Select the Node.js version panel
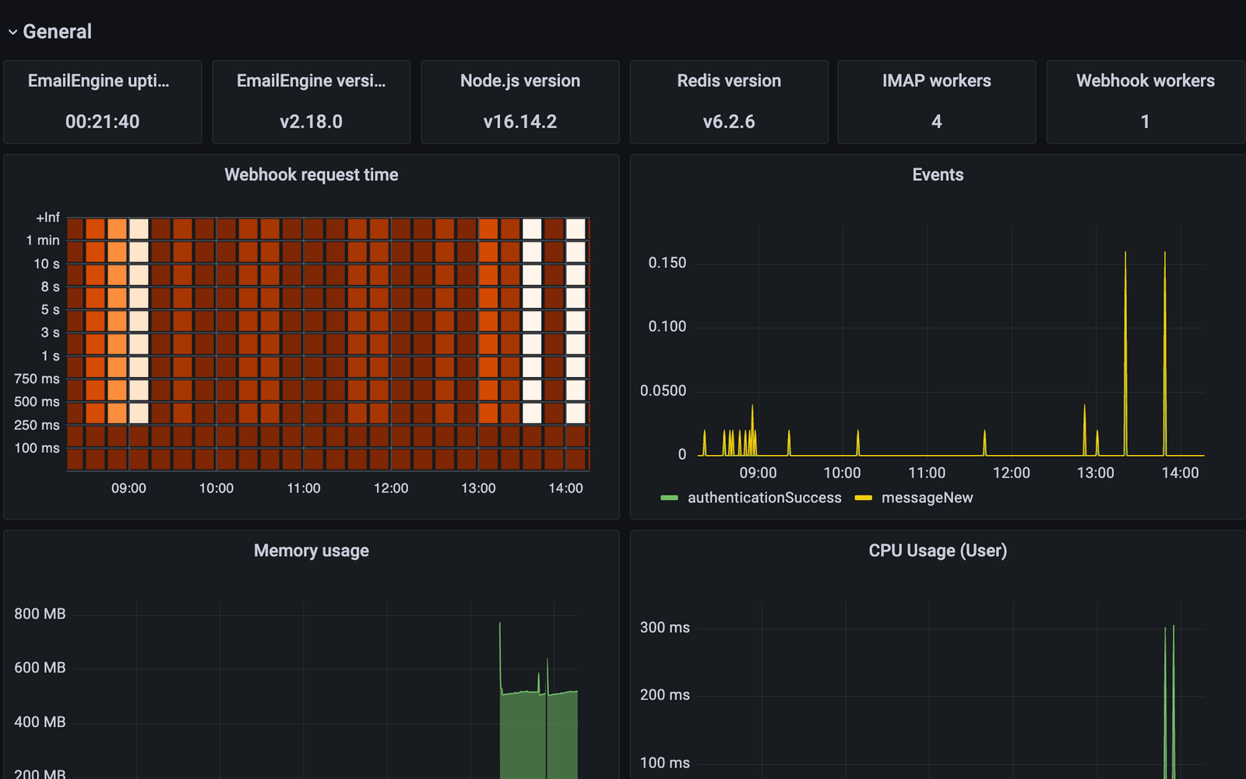The width and height of the screenshot is (1246, 779). (519, 102)
